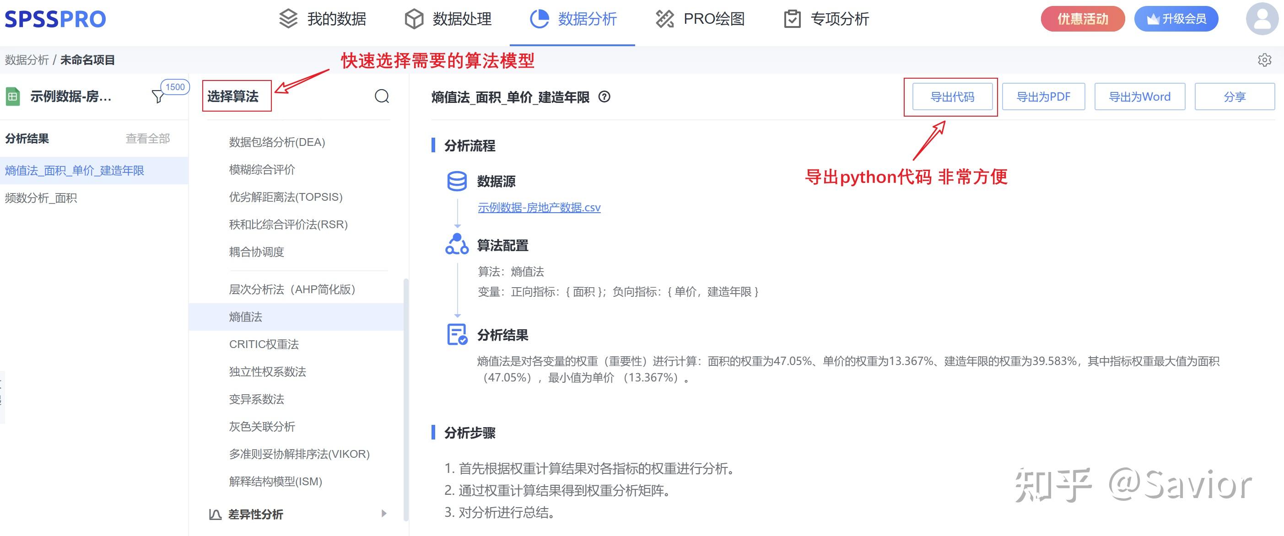This screenshot has width=1284, height=536.
Task: Switch to PRO绘图 tab
Action: (x=700, y=19)
